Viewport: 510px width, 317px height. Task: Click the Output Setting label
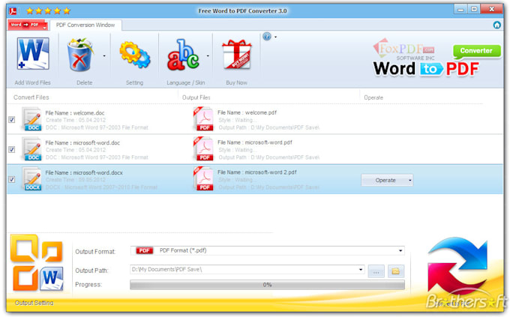(34, 303)
